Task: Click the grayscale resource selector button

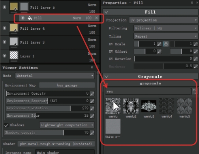Action: coord(150,83)
